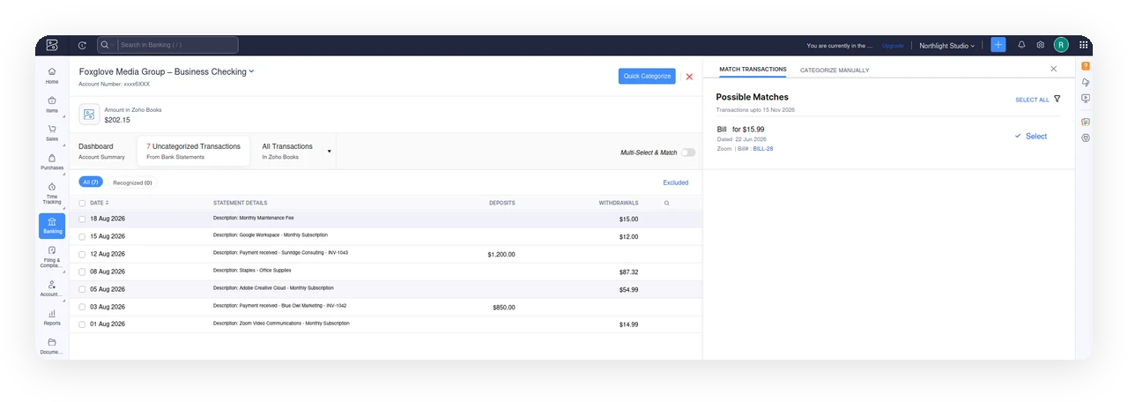
Task: Open Sales module in sidebar
Action: pos(52,132)
